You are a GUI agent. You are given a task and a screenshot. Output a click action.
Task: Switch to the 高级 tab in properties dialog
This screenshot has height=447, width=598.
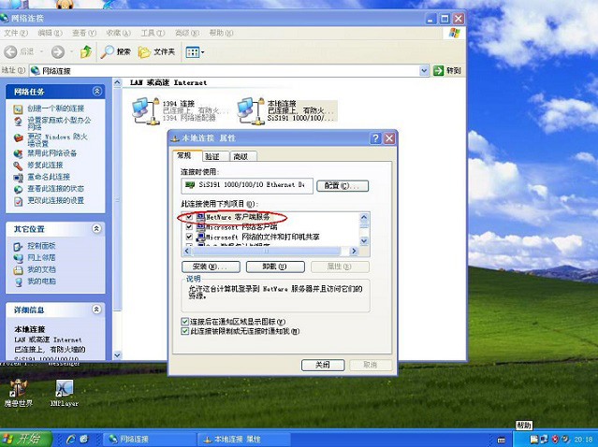point(243,156)
